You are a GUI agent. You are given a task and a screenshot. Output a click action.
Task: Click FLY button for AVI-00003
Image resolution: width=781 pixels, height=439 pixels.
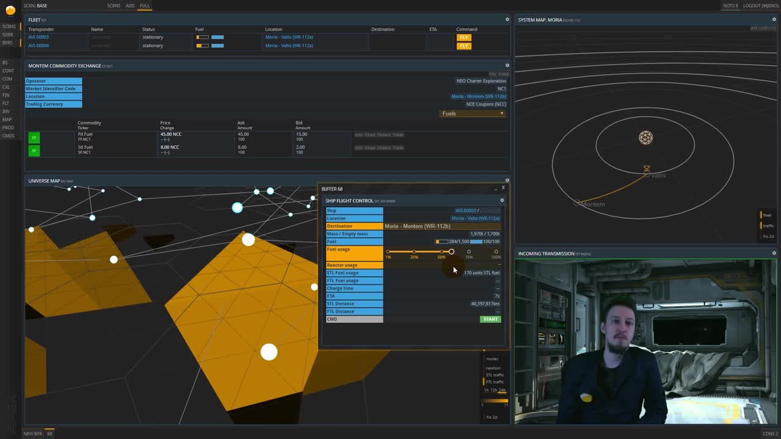click(x=464, y=37)
